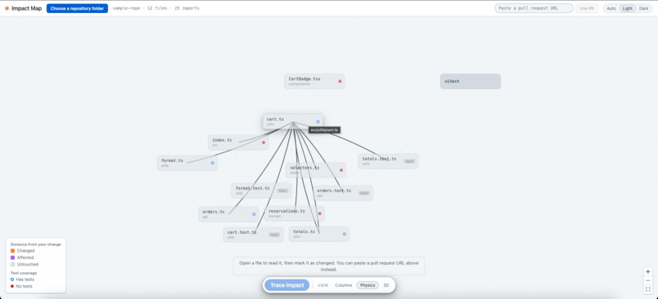Click the red dot on reservations.ts node
This screenshot has width=658, height=299.
[x=320, y=213]
